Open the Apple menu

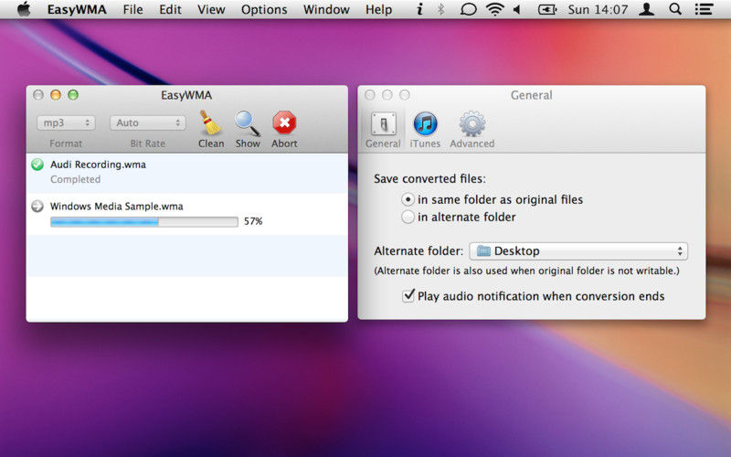point(24,9)
